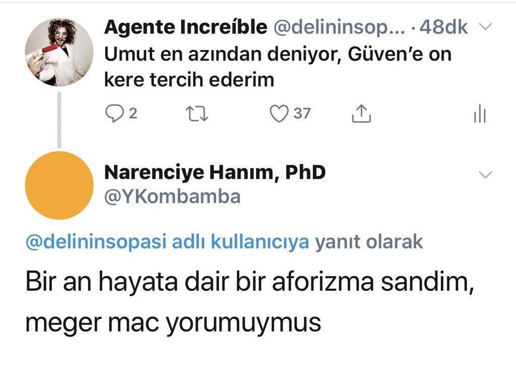Open Agente Increíble's profile picture
Screen dimensions: 516x382
[x=59, y=52]
